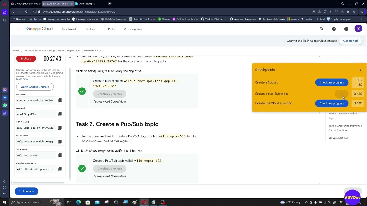
Task: Show hidden system tray icons
Action: tap(306, 202)
